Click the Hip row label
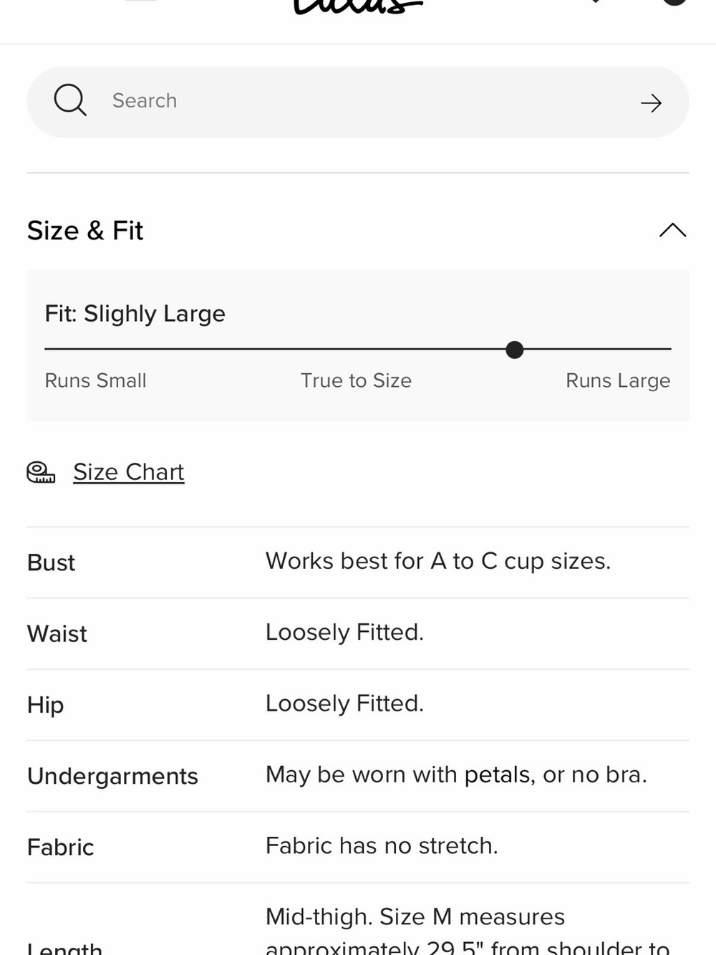The height and width of the screenshot is (955, 716). (x=45, y=705)
